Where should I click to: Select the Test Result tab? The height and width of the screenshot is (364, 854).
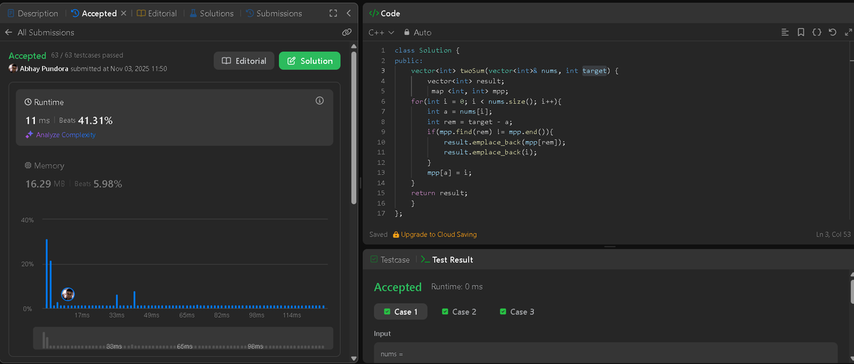tap(447, 260)
